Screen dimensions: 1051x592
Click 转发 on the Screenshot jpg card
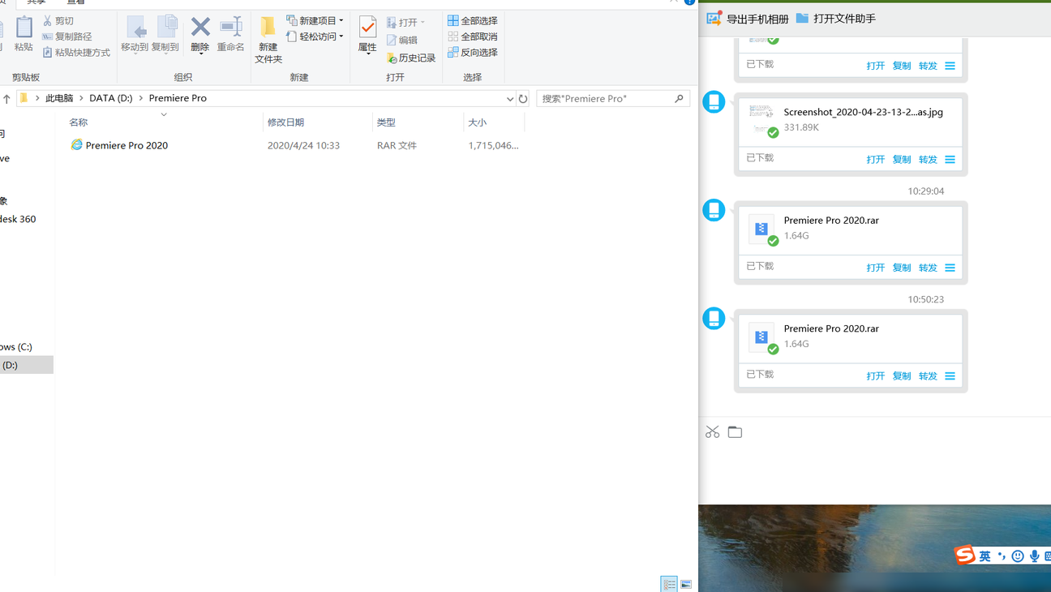pos(928,160)
